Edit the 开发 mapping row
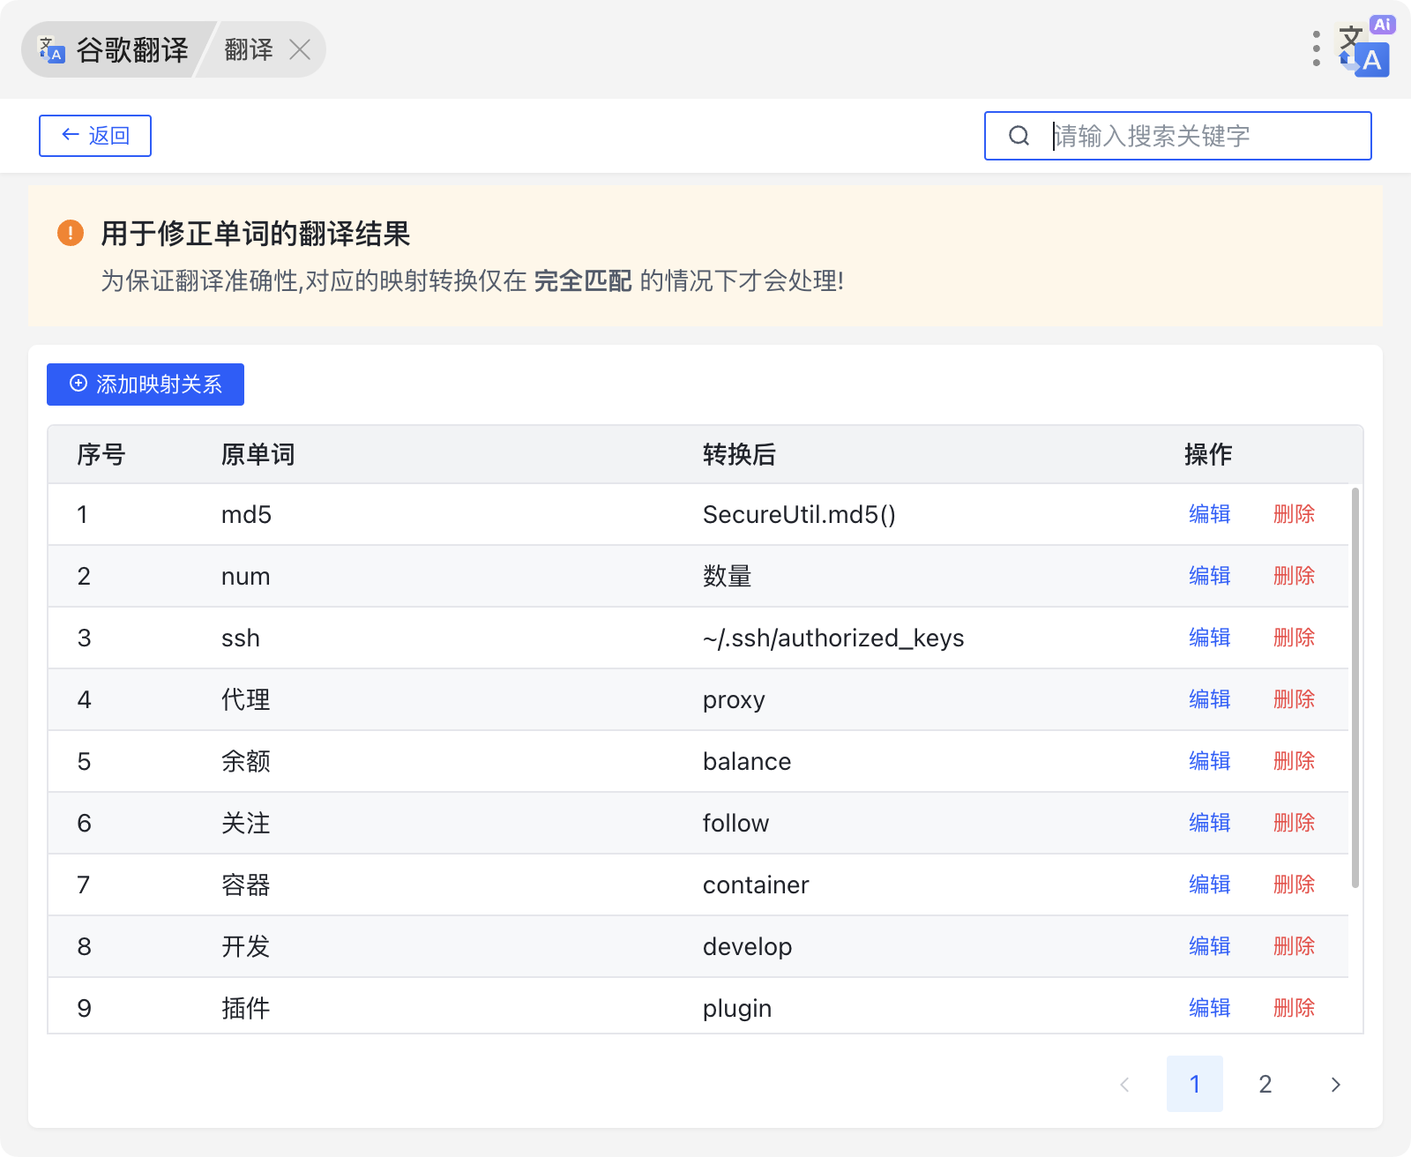 point(1209,946)
